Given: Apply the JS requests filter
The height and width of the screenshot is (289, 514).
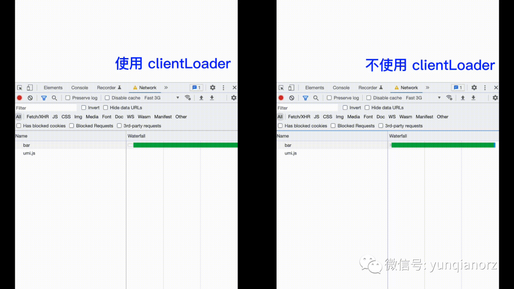Looking at the screenshot, I should point(55,116).
